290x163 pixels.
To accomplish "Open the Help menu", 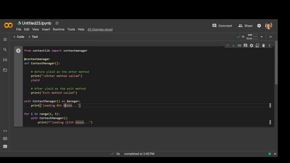I will (x=81, y=29).
